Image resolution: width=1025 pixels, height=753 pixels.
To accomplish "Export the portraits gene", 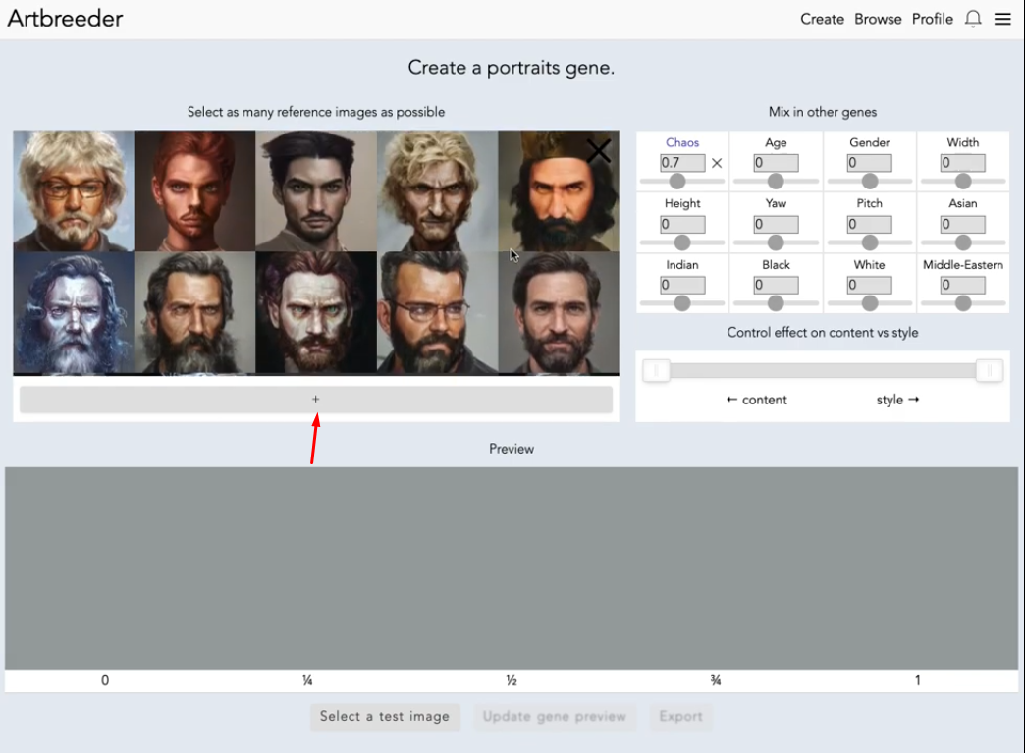I will pyautogui.click(x=680, y=717).
